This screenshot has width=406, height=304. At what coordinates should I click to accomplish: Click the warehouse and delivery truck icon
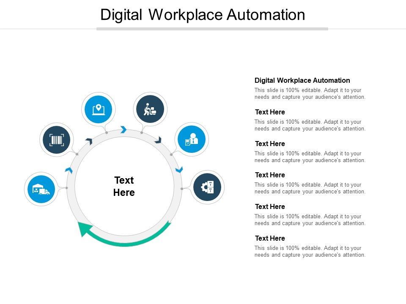(x=41, y=189)
